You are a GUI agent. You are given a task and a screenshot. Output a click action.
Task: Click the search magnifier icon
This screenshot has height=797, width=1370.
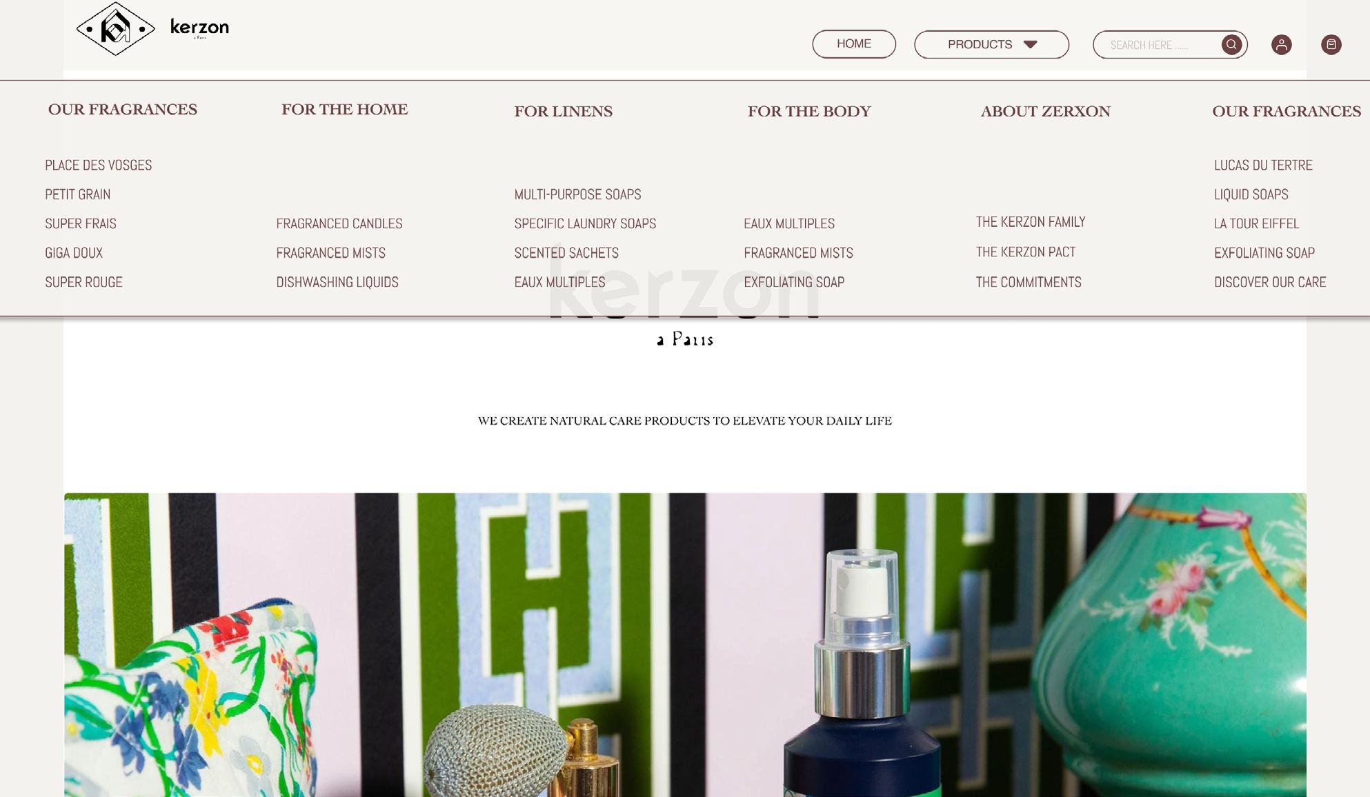pos(1231,45)
